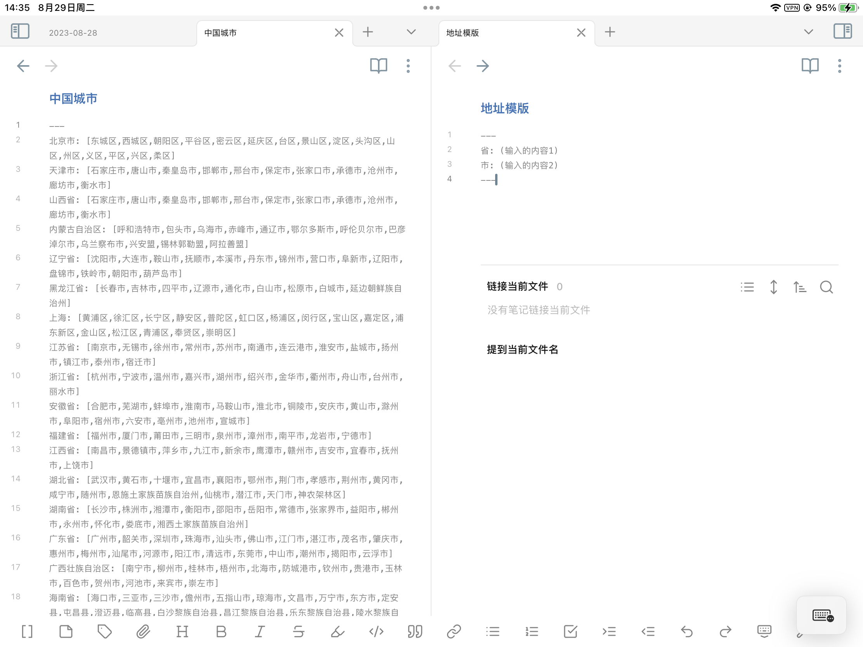Switch to the 2023-08-28 tab

(73, 33)
